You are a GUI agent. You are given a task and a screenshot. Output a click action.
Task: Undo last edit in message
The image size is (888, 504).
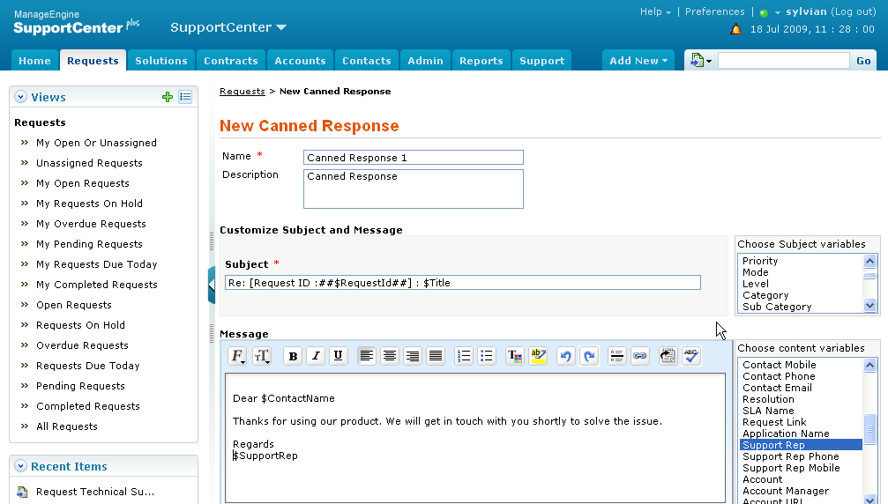(x=566, y=356)
